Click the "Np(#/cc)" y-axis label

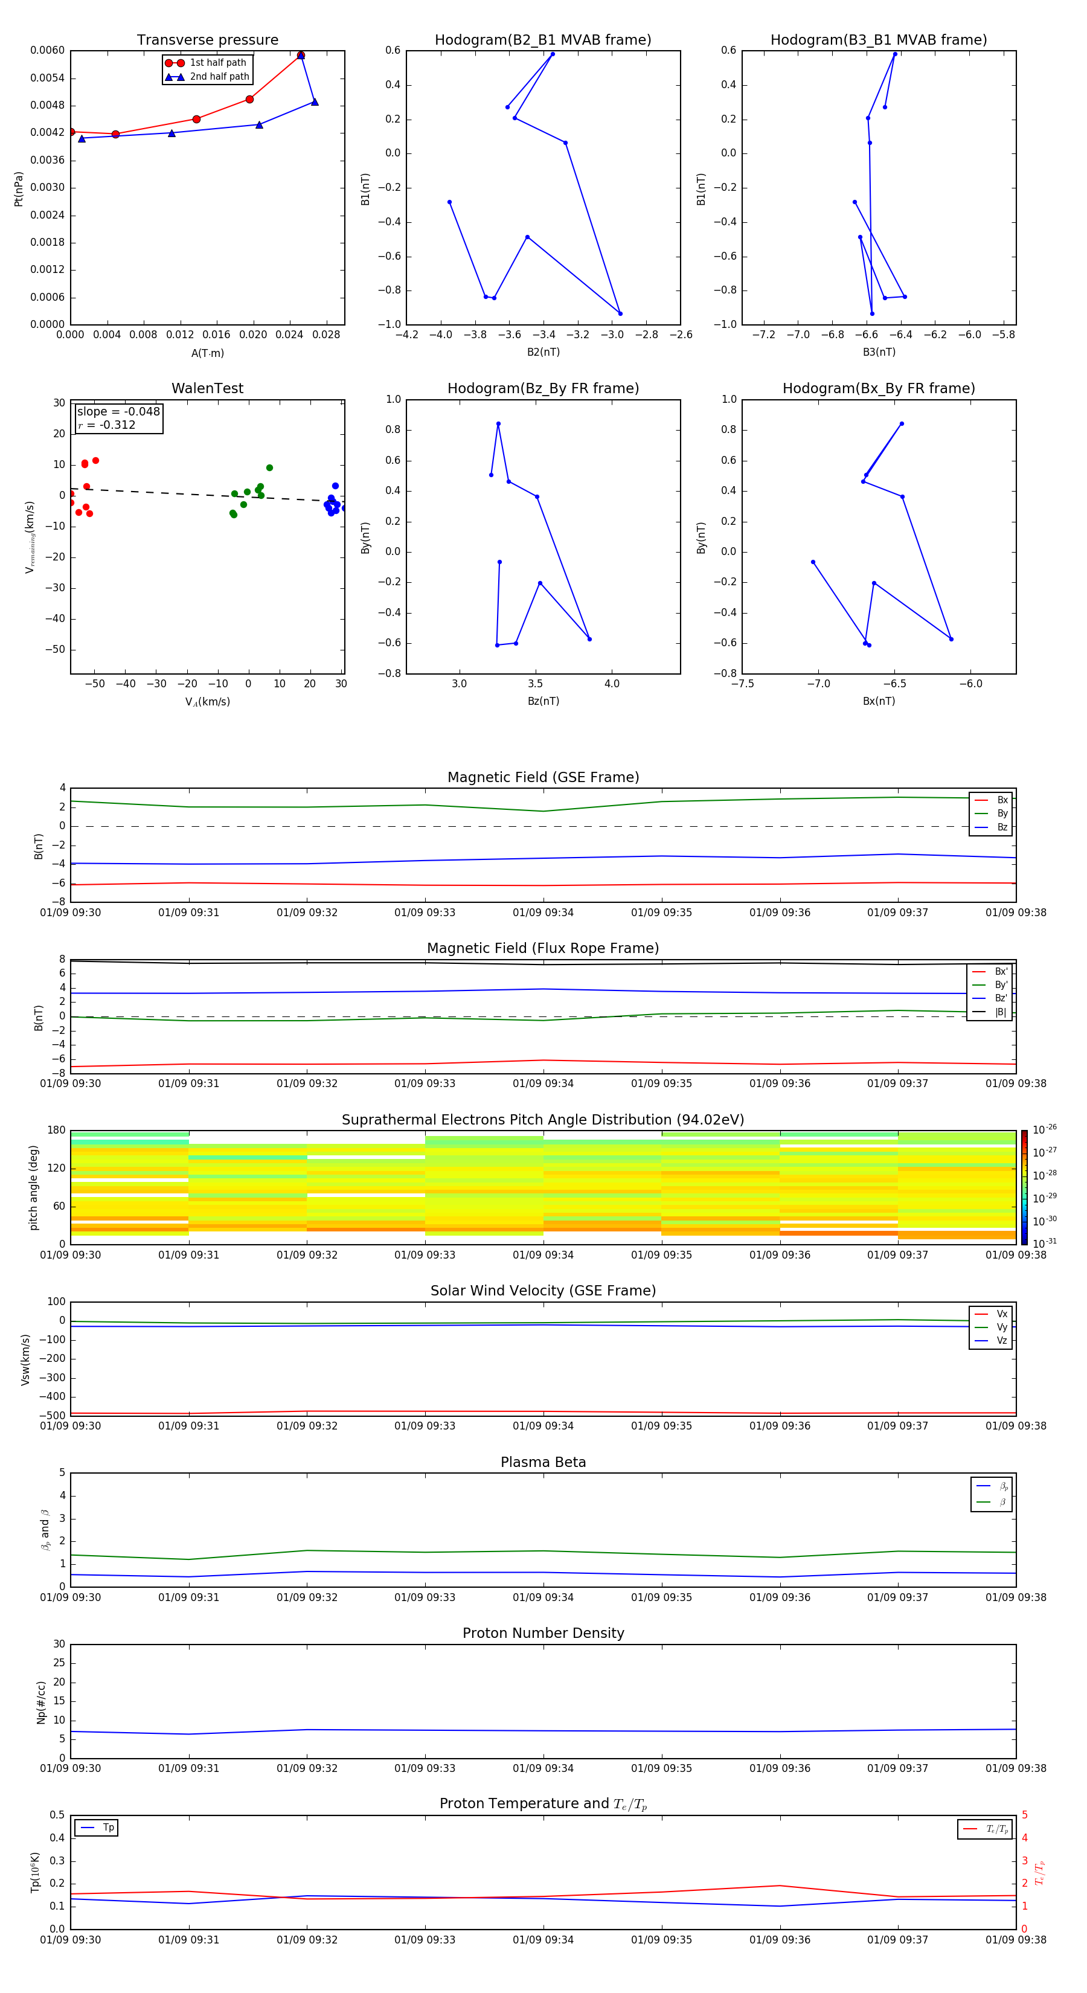(x=42, y=1702)
